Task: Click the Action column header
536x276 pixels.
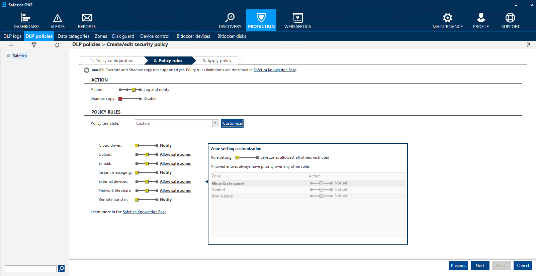Action: coord(356,176)
